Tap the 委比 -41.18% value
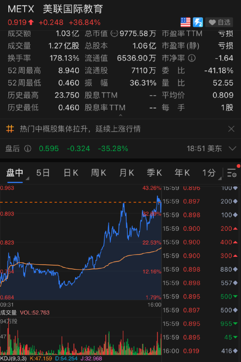This screenshot has height=362, width=241. [219, 70]
